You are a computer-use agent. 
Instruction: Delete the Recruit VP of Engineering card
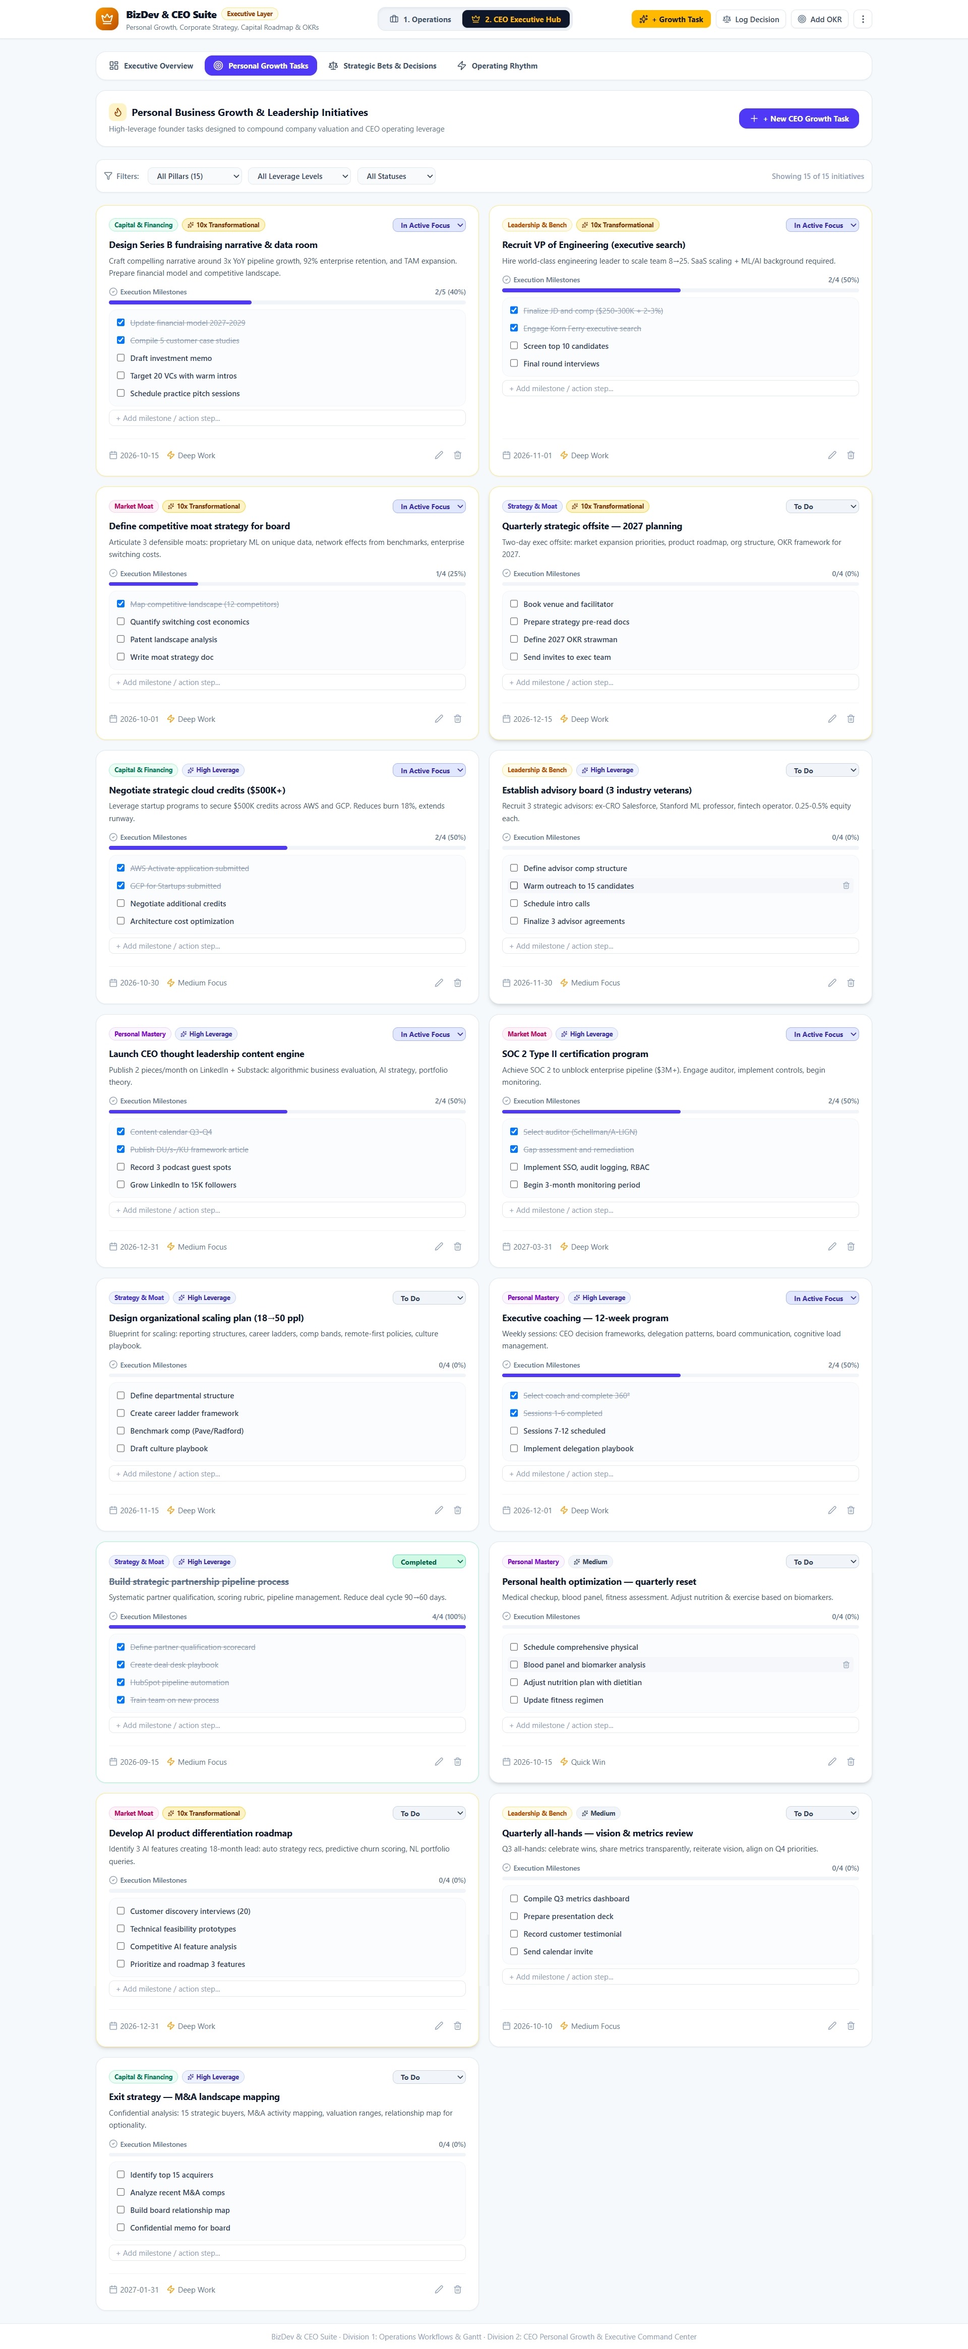[x=851, y=455]
